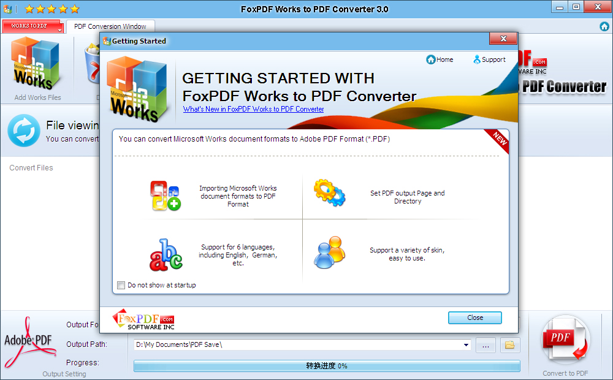
Task: Open the WORKS TO PDF menu
Action: pyautogui.click(x=28, y=26)
